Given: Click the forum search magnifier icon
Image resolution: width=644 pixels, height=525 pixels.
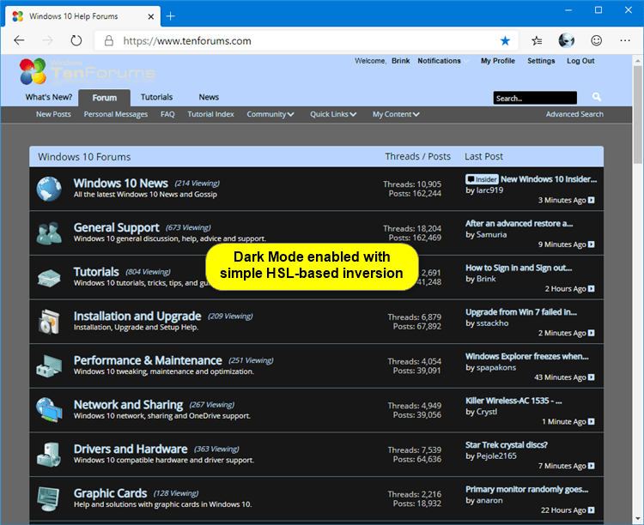Looking at the screenshot, I should (x=597, y=97).
